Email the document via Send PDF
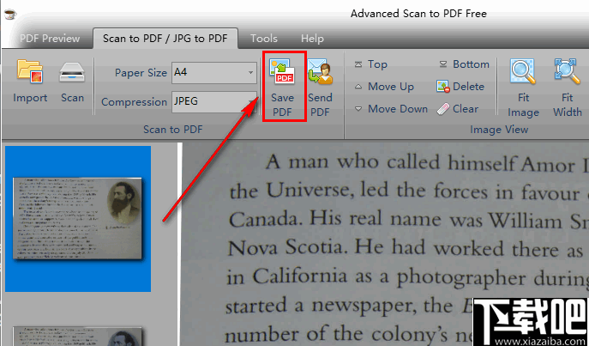Screen dimensions: 589x346 (x=320, y=88)
